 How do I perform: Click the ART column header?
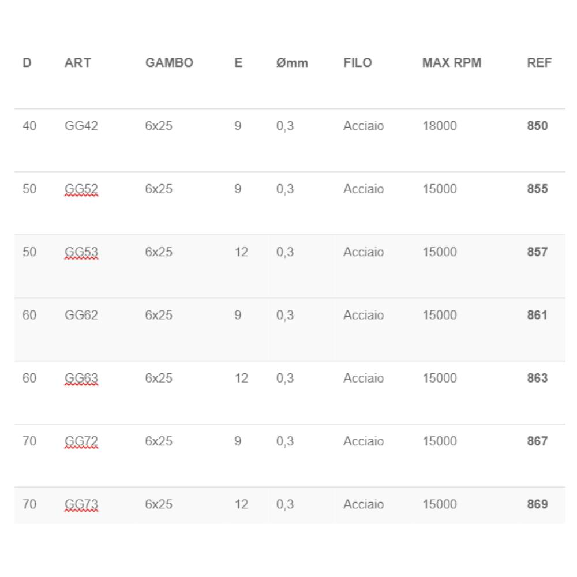(77, 63)
